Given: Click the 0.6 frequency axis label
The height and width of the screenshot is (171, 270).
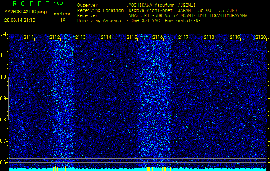Looking at the screenshot, I should (x=3, y=162).
